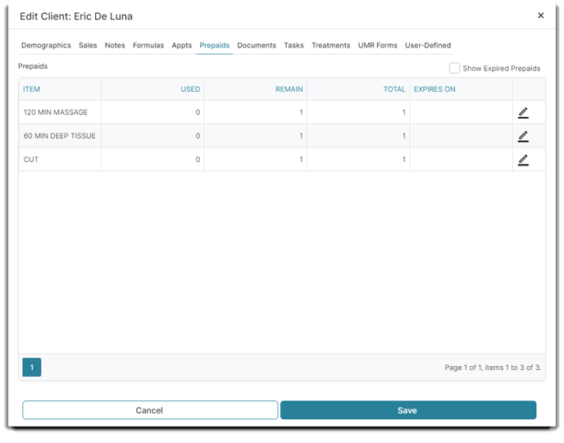Go to the User-Defined tab
The width and height of the screenshot is (564, 443).
pos(428,45)
